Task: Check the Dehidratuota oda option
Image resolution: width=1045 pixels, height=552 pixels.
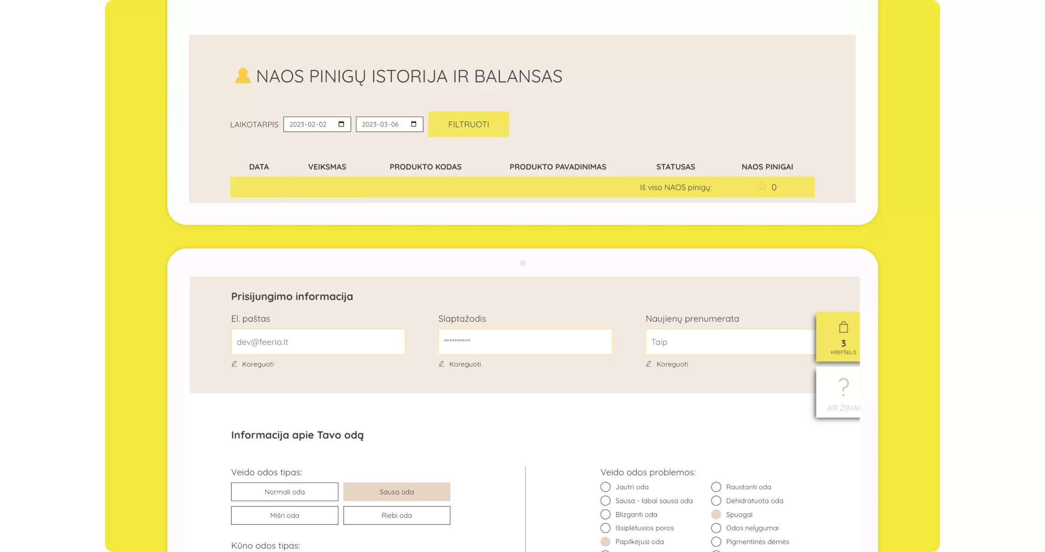Action: click(716, 500)
